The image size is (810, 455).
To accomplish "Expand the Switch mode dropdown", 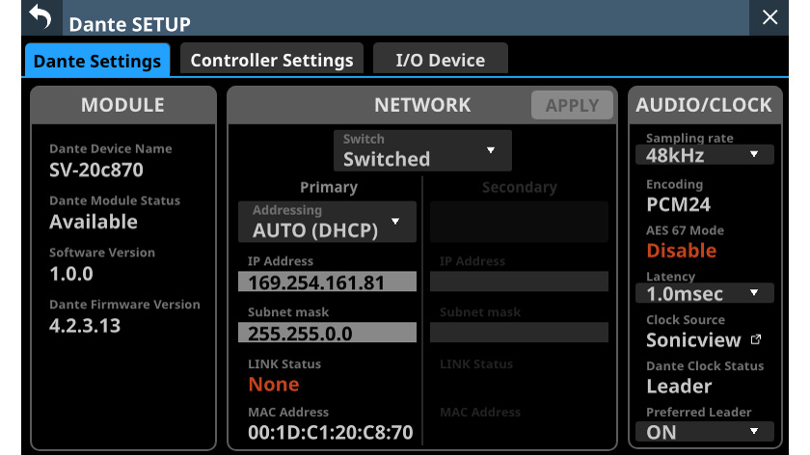I will pyautogui.click(x=422, y=150).
